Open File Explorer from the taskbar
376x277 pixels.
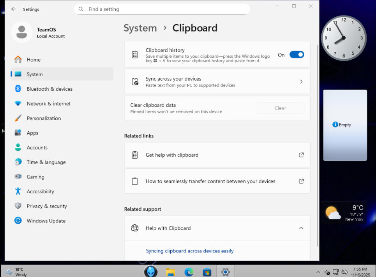point(170,272)
